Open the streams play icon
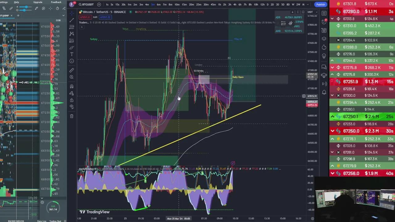The height and width of the screenshot is (222, 395). (324, 84)
